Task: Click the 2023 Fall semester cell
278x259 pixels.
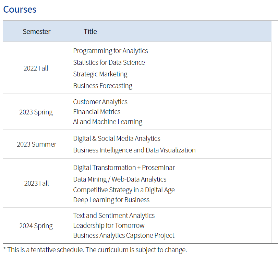Action: coord(37,183)
